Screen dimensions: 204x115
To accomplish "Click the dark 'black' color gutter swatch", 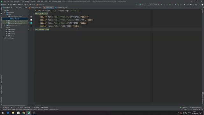I will point(31,26).
